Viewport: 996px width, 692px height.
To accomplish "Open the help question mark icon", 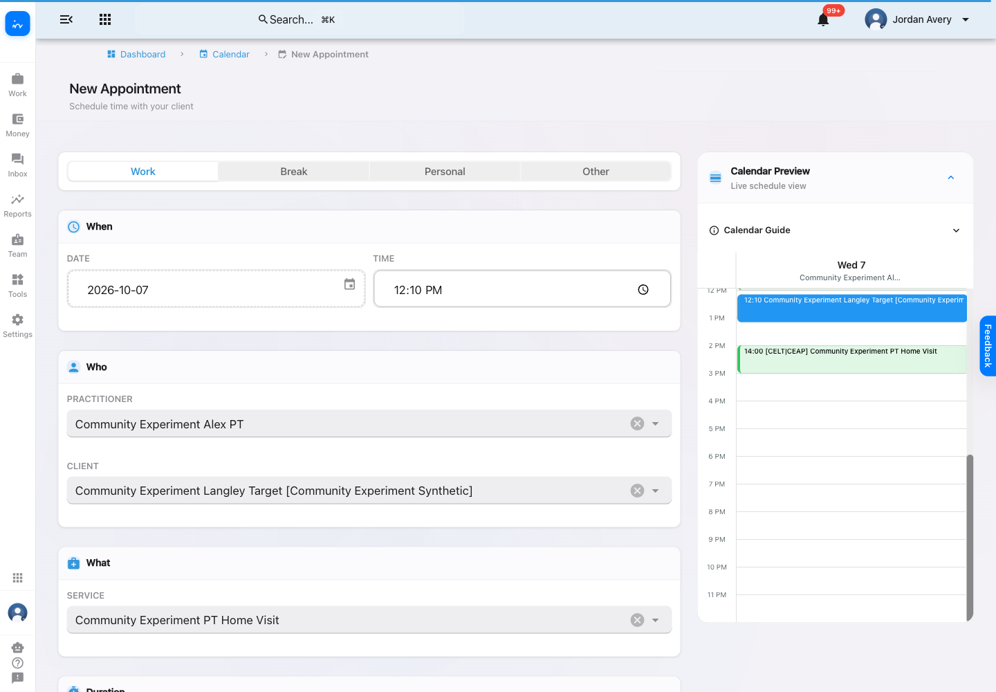I will click(18, 663).
